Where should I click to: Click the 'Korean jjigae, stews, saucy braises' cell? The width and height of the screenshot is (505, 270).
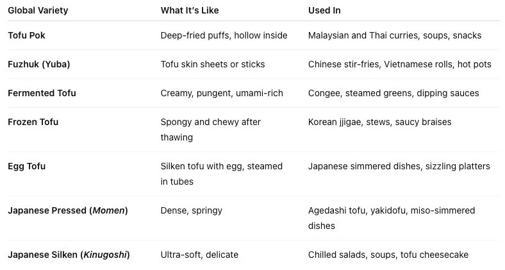[x=380, y=122]
